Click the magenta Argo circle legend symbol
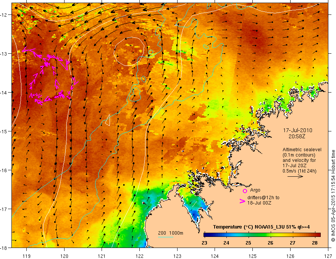Screen dimensions: 336x259 click(245, 191)
